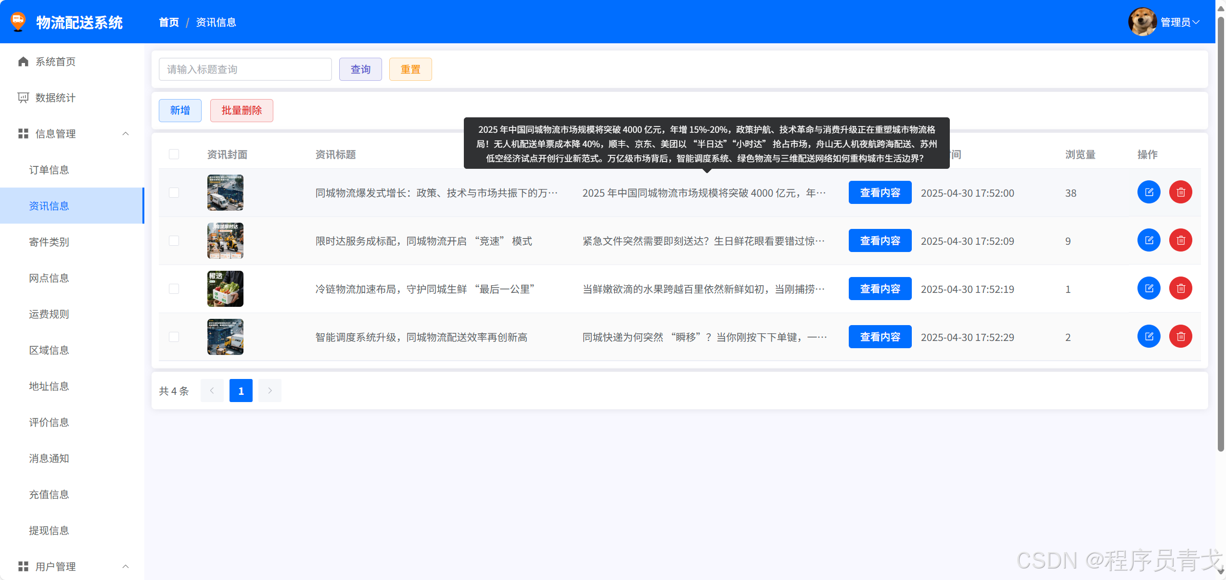Click edit icon for cold chain logistics row

[1149, 289]
